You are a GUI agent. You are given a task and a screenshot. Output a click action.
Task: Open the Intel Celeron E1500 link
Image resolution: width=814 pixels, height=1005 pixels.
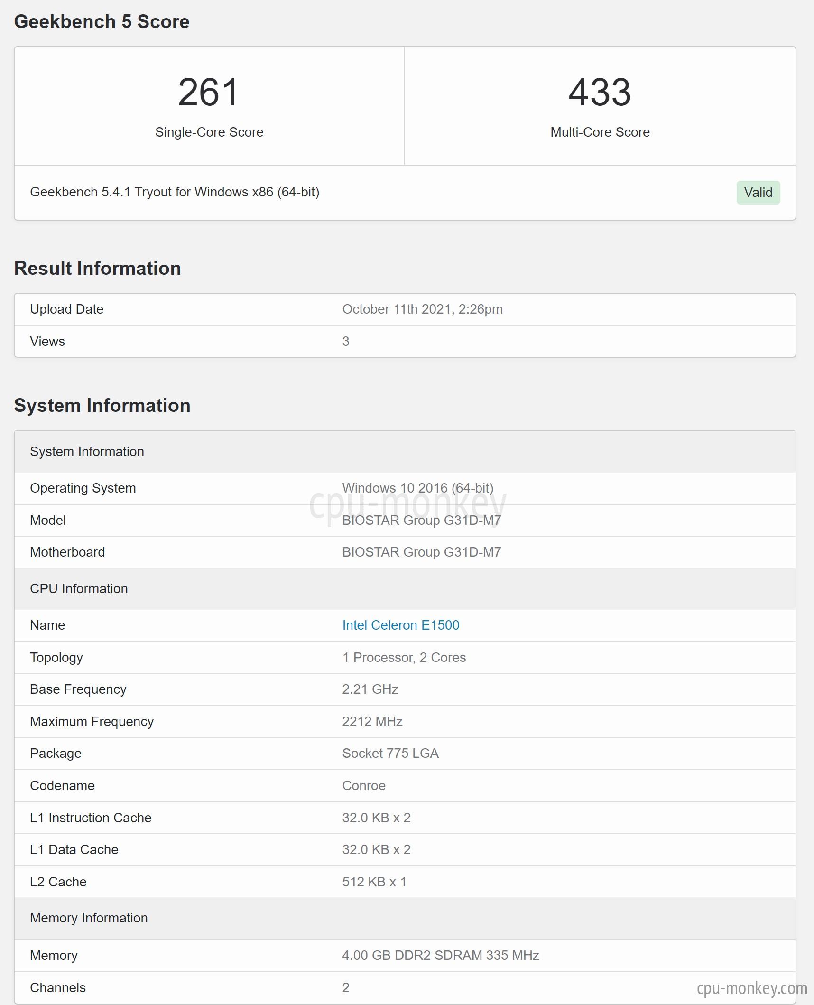401,625
